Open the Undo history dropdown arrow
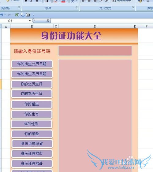153x172 pixels. point(5,15)
